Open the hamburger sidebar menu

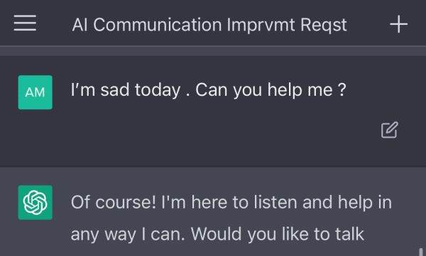click(25, 23)
